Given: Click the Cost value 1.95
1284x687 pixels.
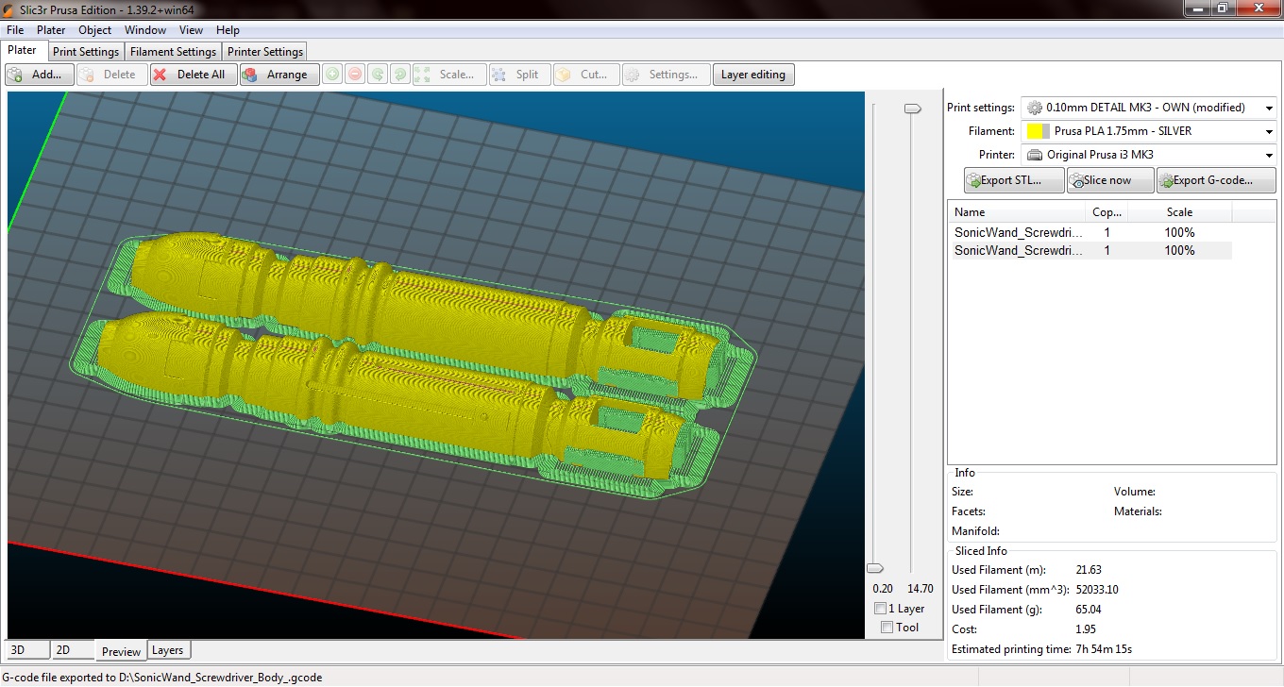Looking at the screenshot, I should 1086,629.
